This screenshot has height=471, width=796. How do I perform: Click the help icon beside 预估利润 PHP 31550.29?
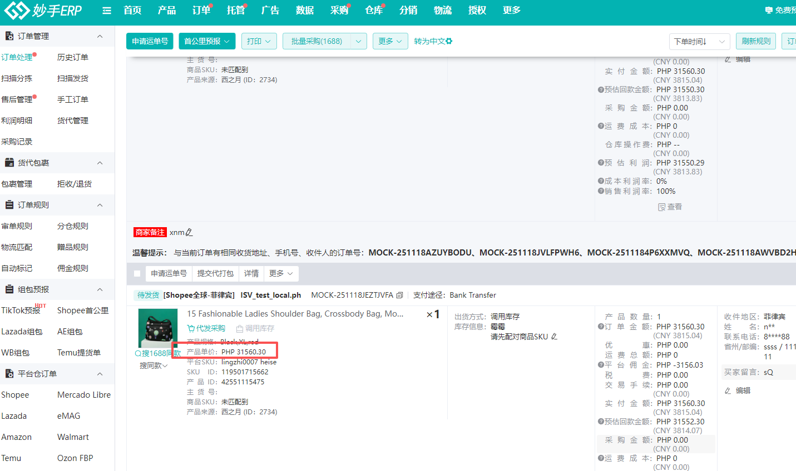coord(601,163)
